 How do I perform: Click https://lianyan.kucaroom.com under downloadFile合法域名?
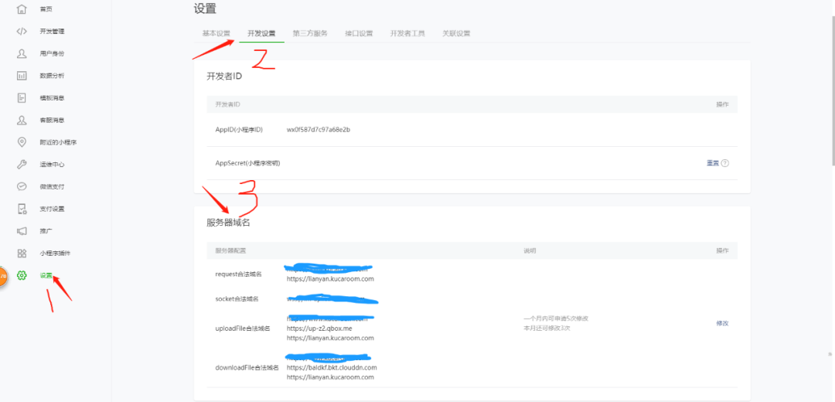(x=330, y=377)
